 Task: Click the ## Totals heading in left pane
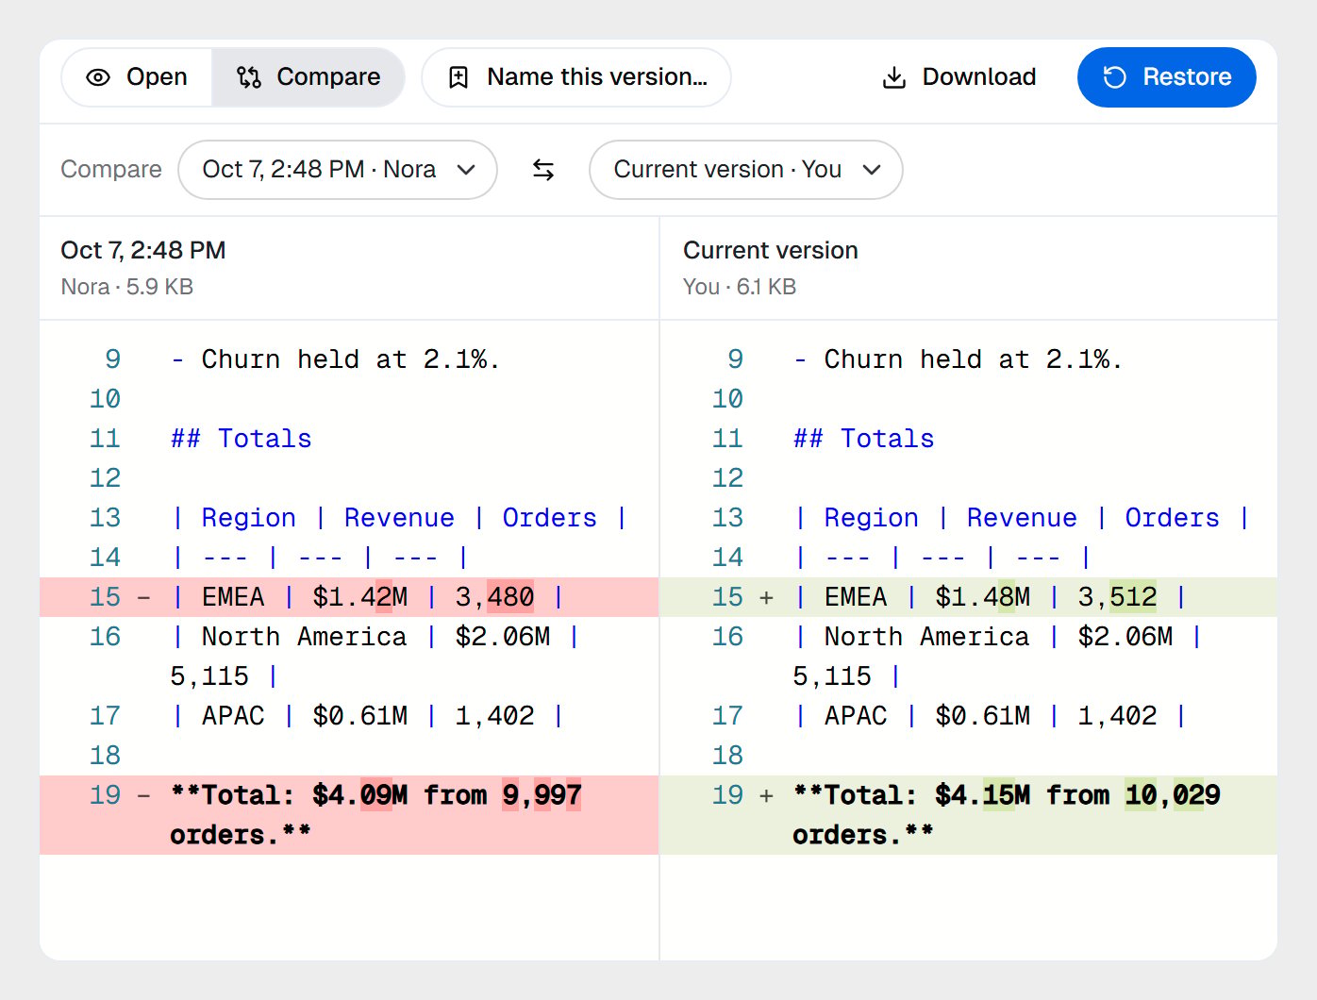tap(242, 439)
